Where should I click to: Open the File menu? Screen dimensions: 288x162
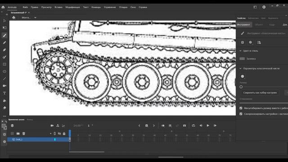[25, 7]
